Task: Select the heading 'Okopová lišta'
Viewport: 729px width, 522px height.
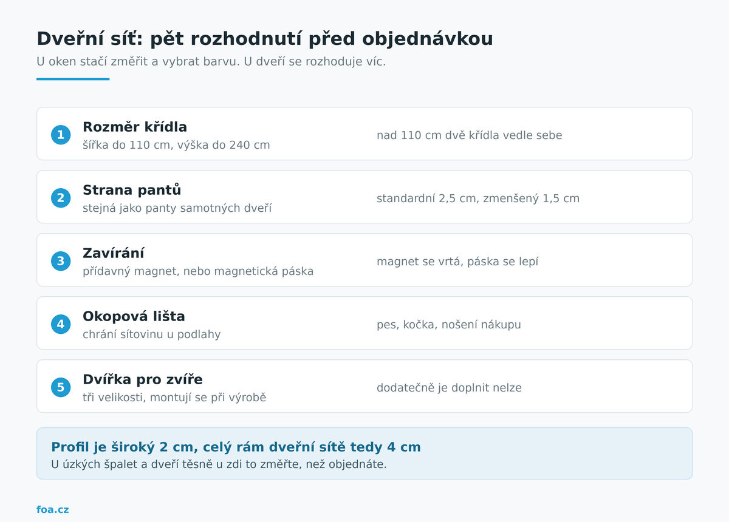Action: [134, 316]
